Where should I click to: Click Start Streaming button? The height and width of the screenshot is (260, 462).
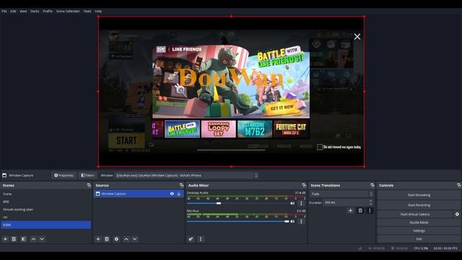click(x=419, y=195)
